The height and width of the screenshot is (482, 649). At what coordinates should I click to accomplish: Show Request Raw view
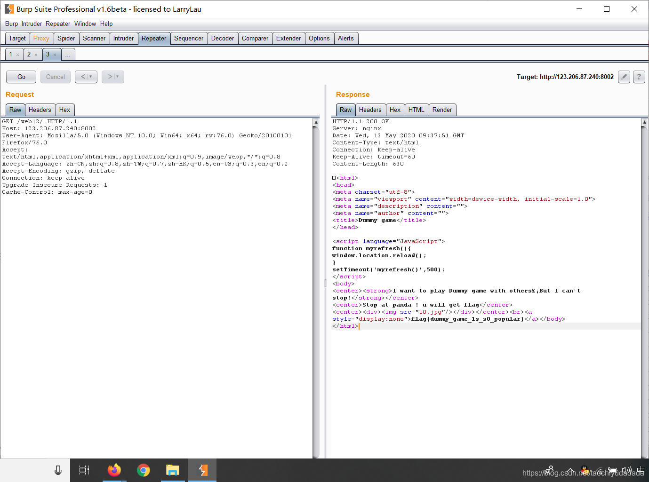coord(16,110)
